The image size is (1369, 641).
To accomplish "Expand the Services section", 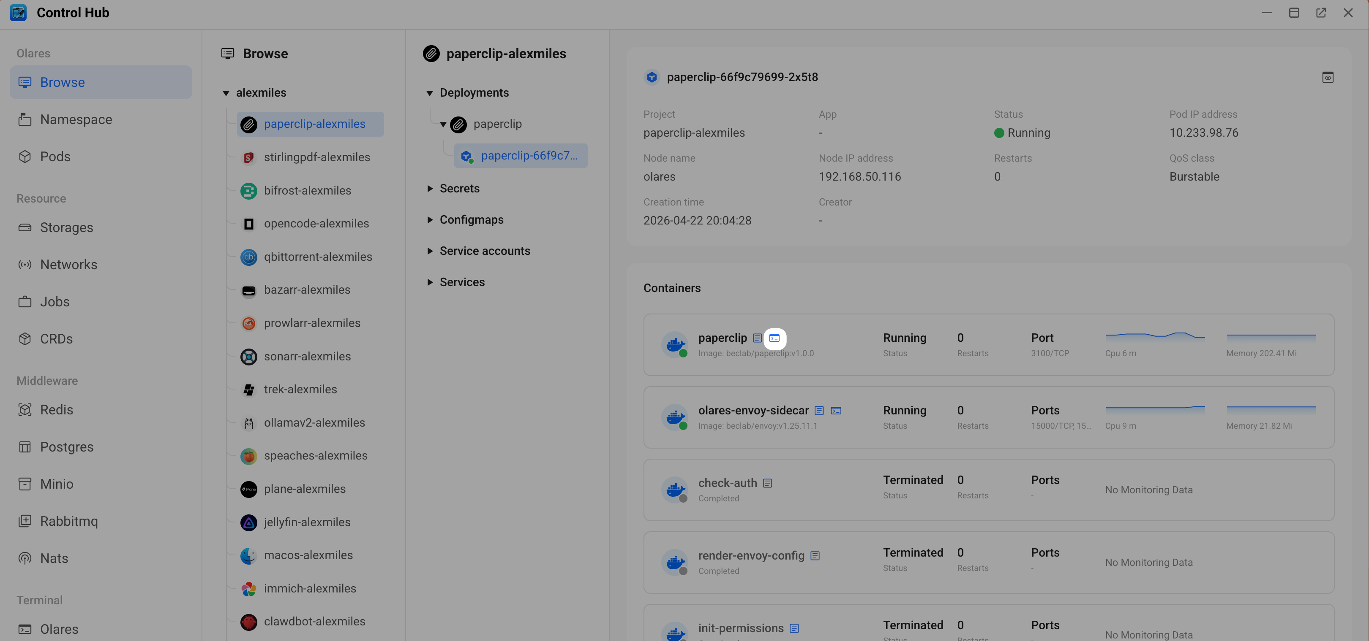I will (429, 282).
